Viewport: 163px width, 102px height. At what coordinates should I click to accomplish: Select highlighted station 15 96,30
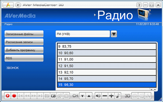(107, 85)
